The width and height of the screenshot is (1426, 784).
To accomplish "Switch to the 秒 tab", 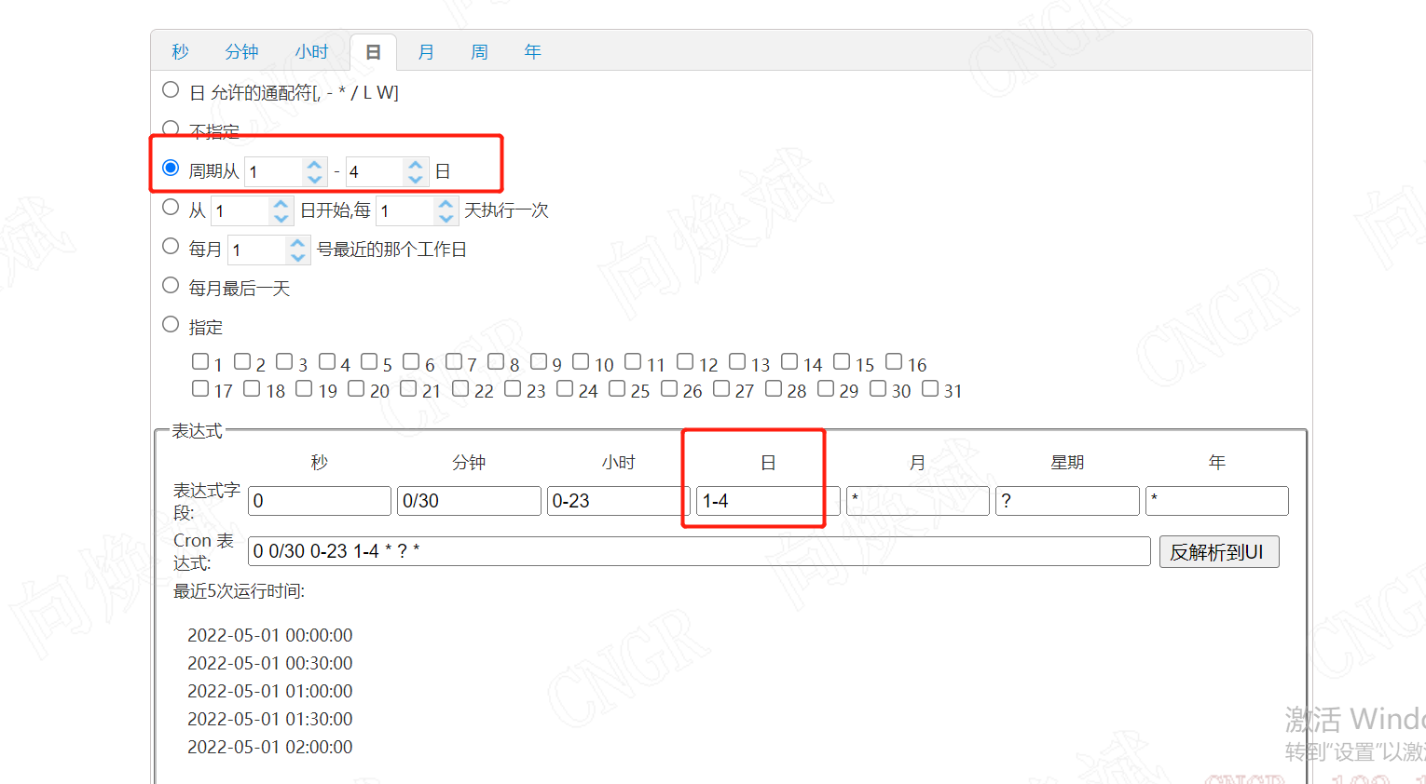I will click(179, 51).
